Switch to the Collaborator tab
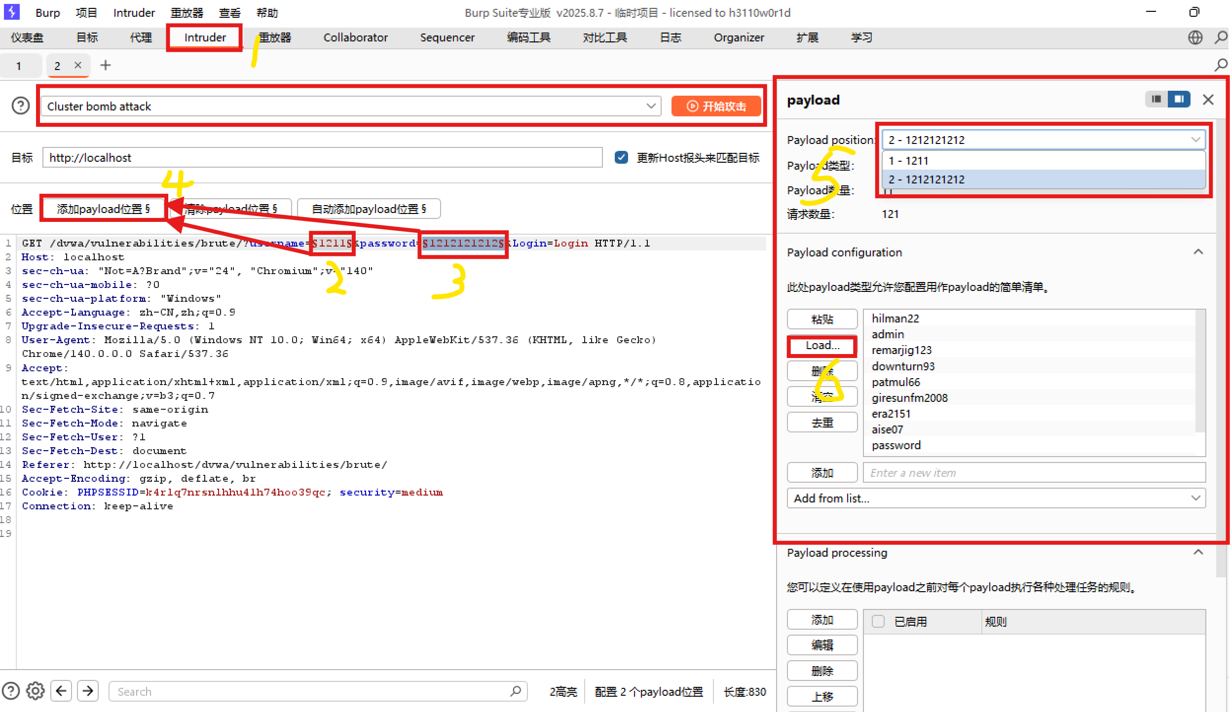This screenshot has width=1230, height=712. click(x=355, y=37)
